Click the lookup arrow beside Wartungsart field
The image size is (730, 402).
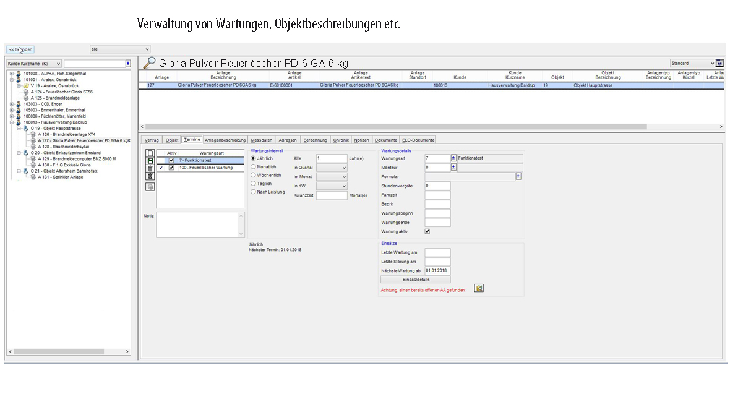(x=453, y=158)
